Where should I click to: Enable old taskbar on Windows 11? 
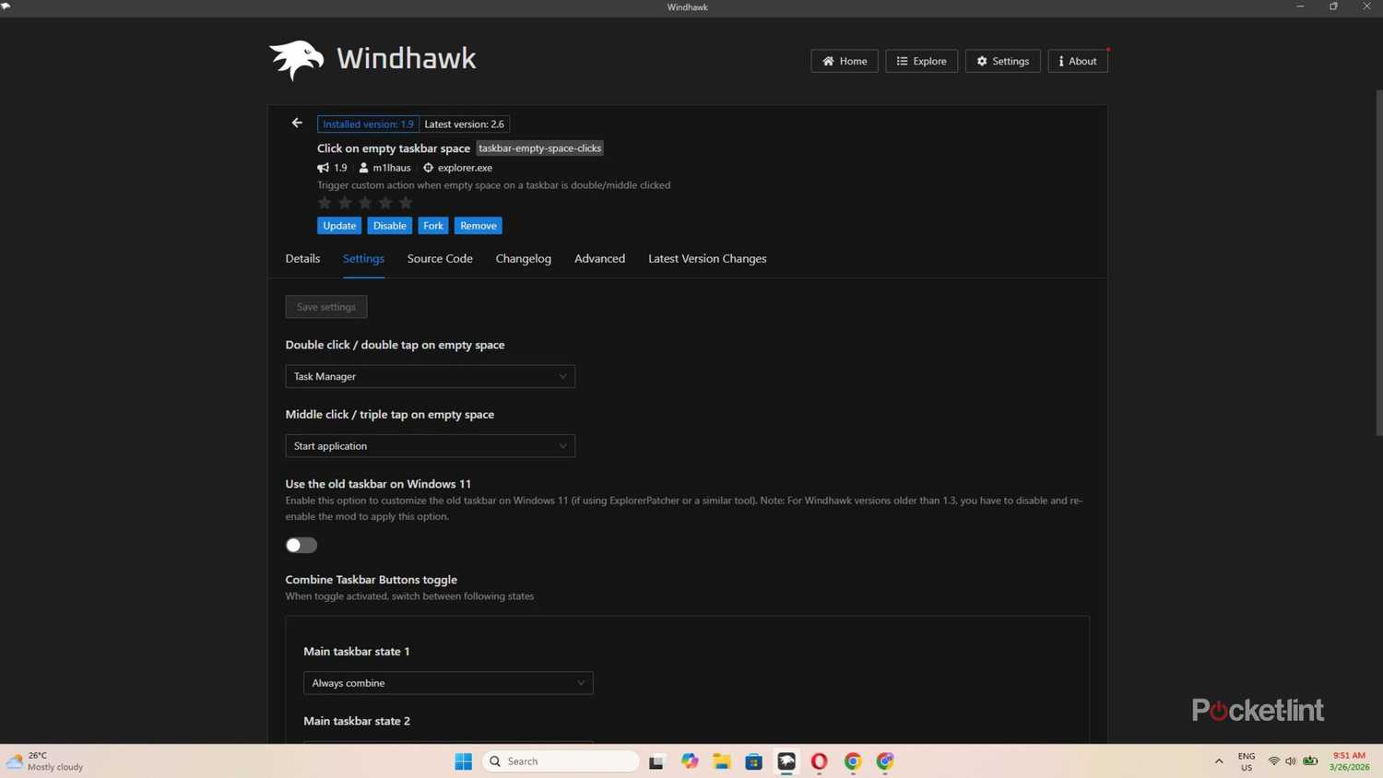coord(301,545)
